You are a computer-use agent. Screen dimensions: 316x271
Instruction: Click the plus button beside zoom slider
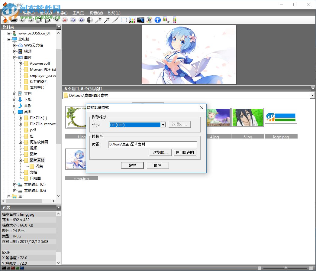[311, 268]
